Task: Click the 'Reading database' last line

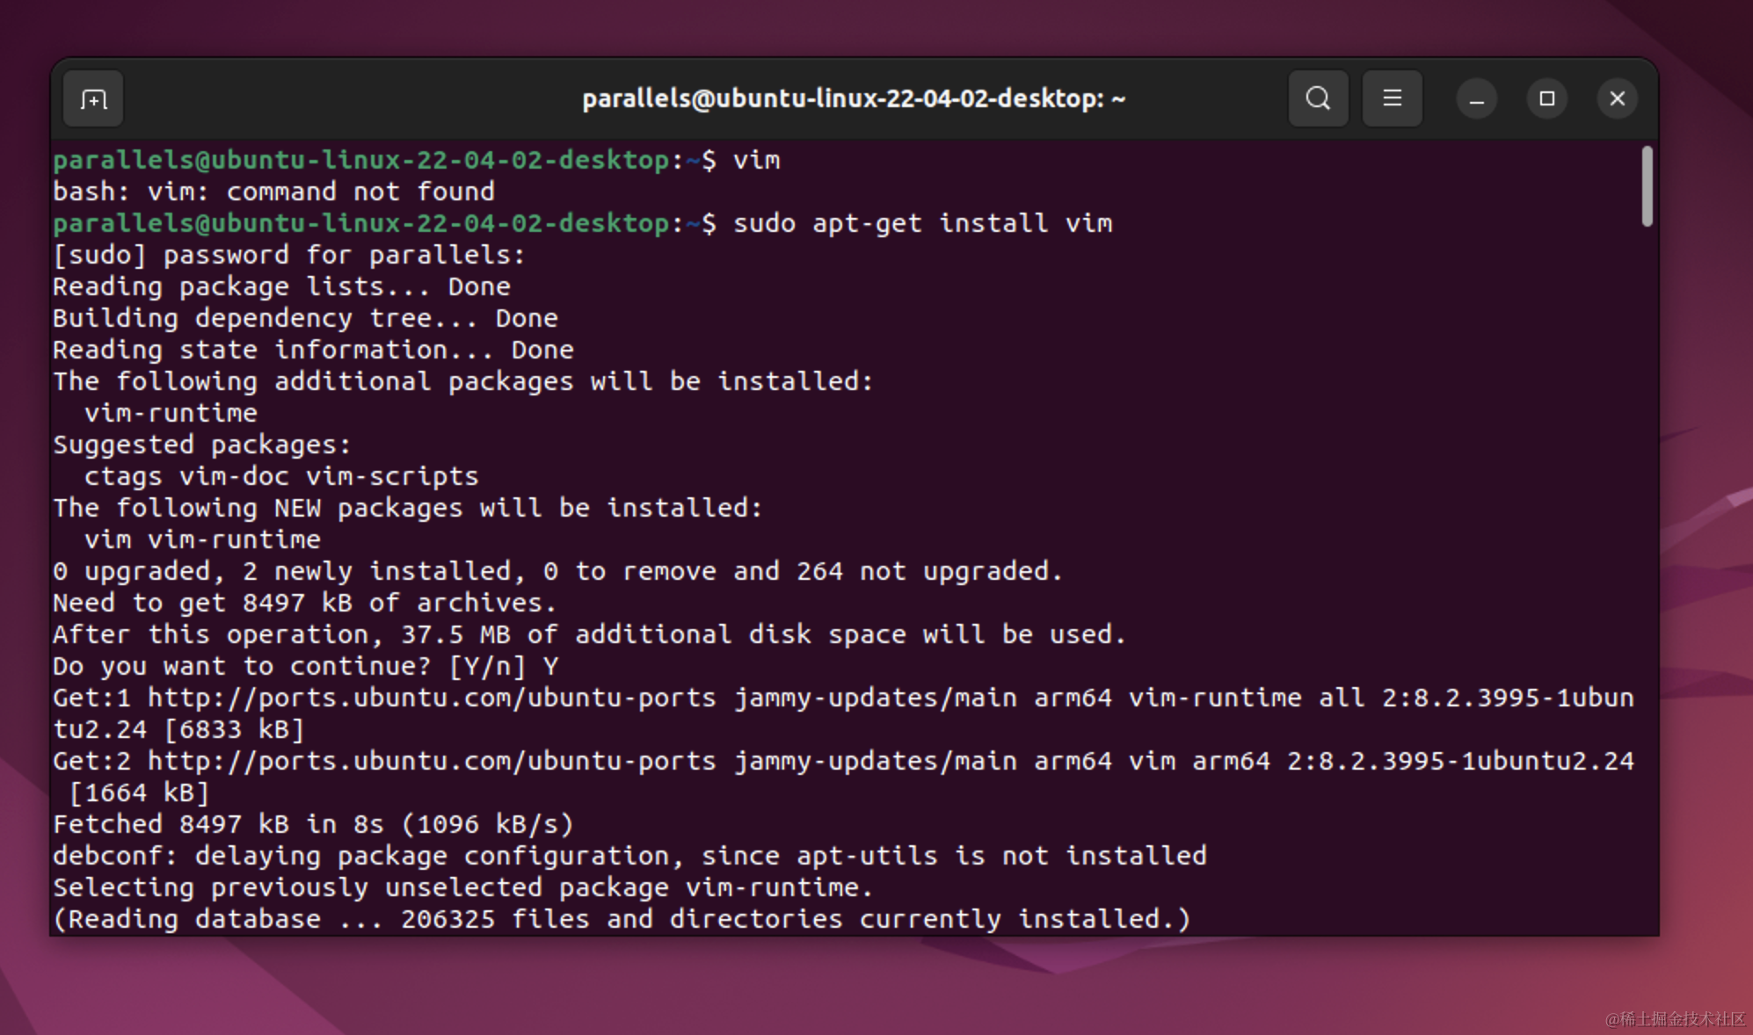Action: [x=621, y=919]
